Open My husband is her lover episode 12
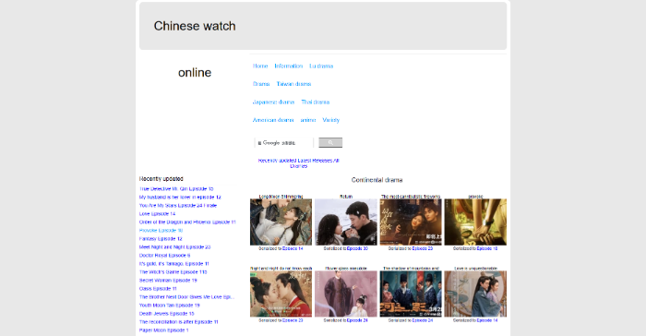The height and width of the screenshot is (336, 646). (180, 197)
